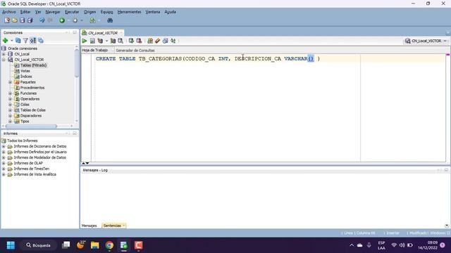Expand the CN_Local connection node

(4, 54)
